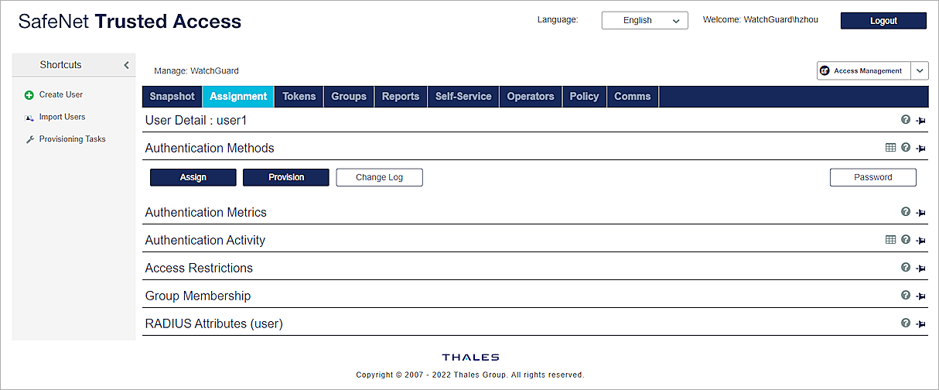939x390 pixels.
Task: Switch to the Self-Service tab
Action: coord(463,97)
